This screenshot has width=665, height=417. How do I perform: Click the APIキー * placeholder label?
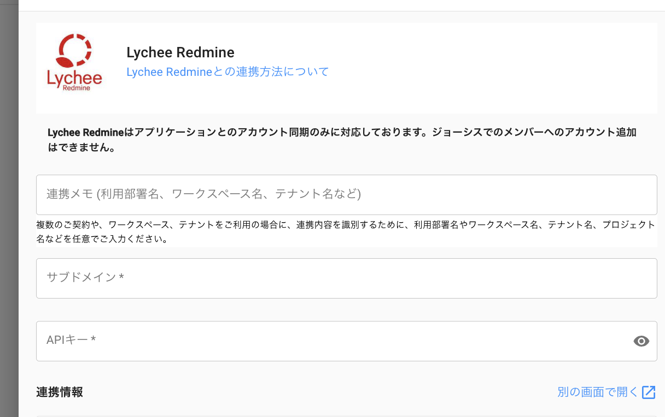click(x=71, y=341)
